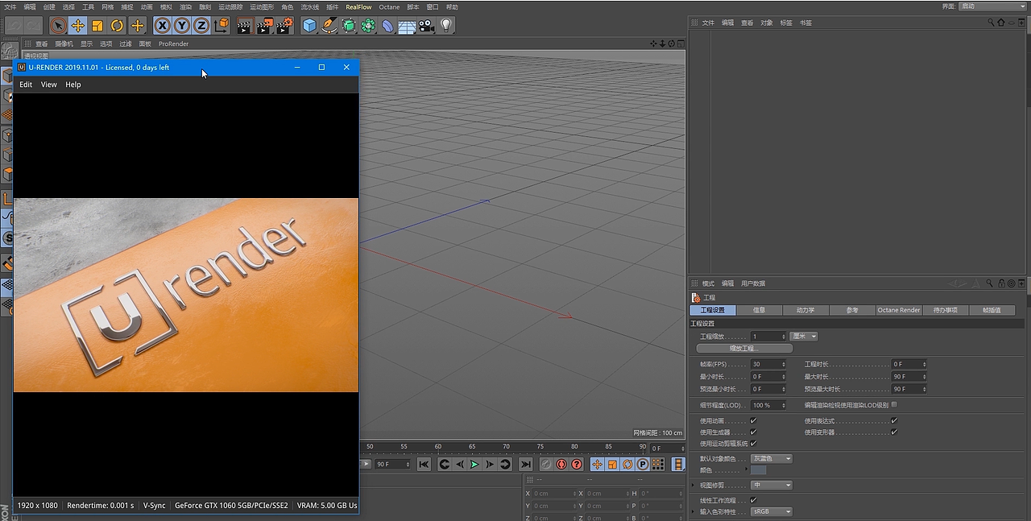The width and height of the screenshot is (1031, 521).
Task: Open render settings clapperboard with gear
Action: pos(284,26)
